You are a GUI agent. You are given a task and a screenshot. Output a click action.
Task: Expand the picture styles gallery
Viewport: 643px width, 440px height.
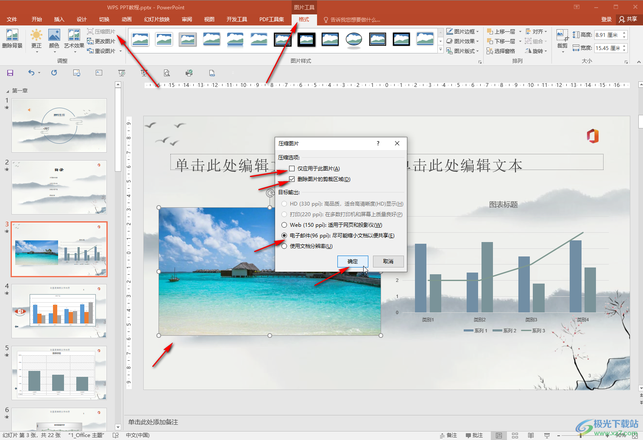coord(440,50)
